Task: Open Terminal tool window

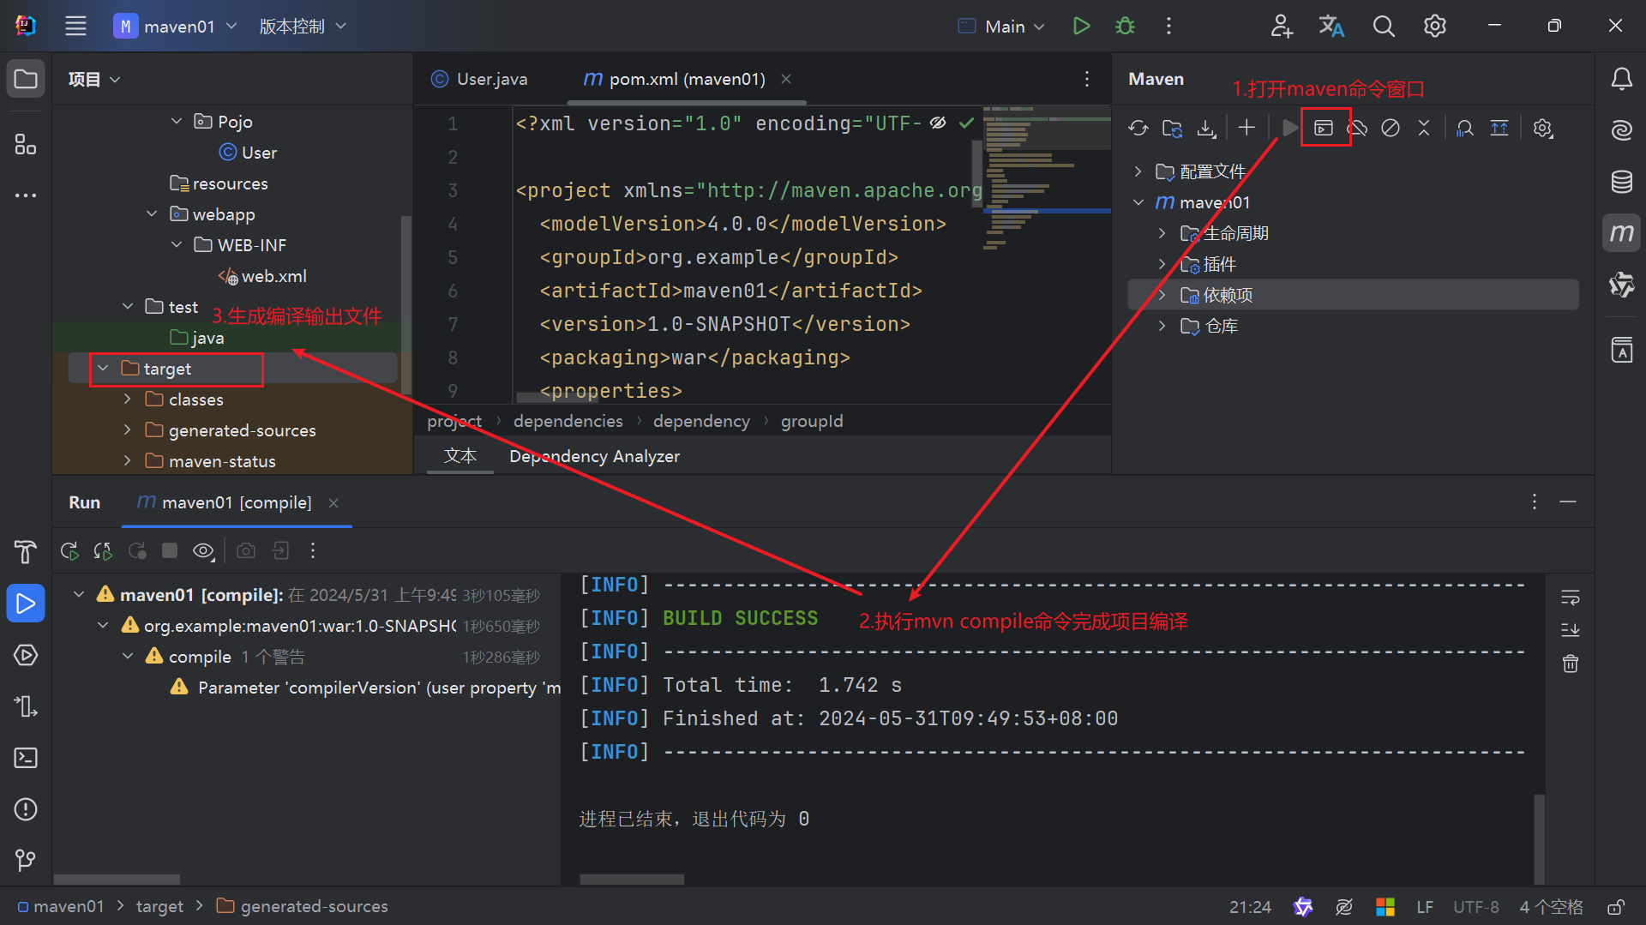Action: 26,758
